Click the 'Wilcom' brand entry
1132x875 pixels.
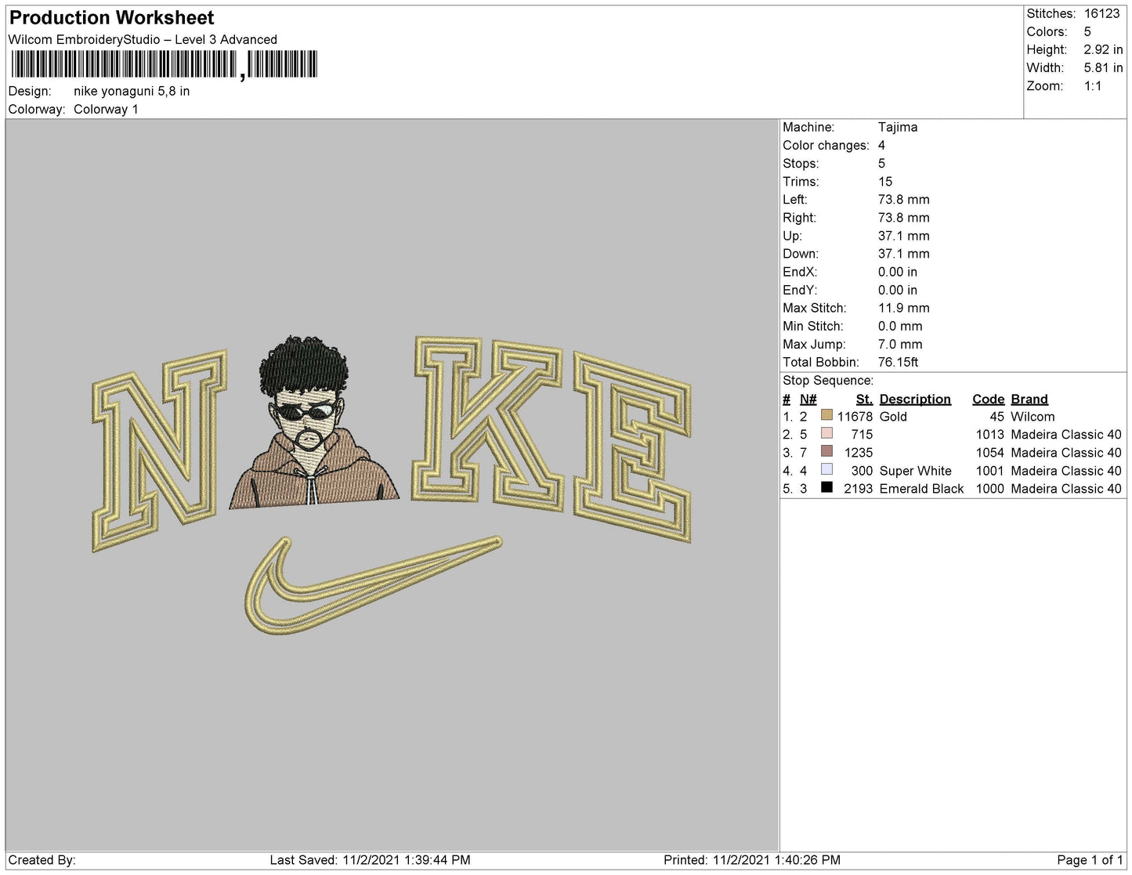pyautogui.click(x=1033, y=417)
